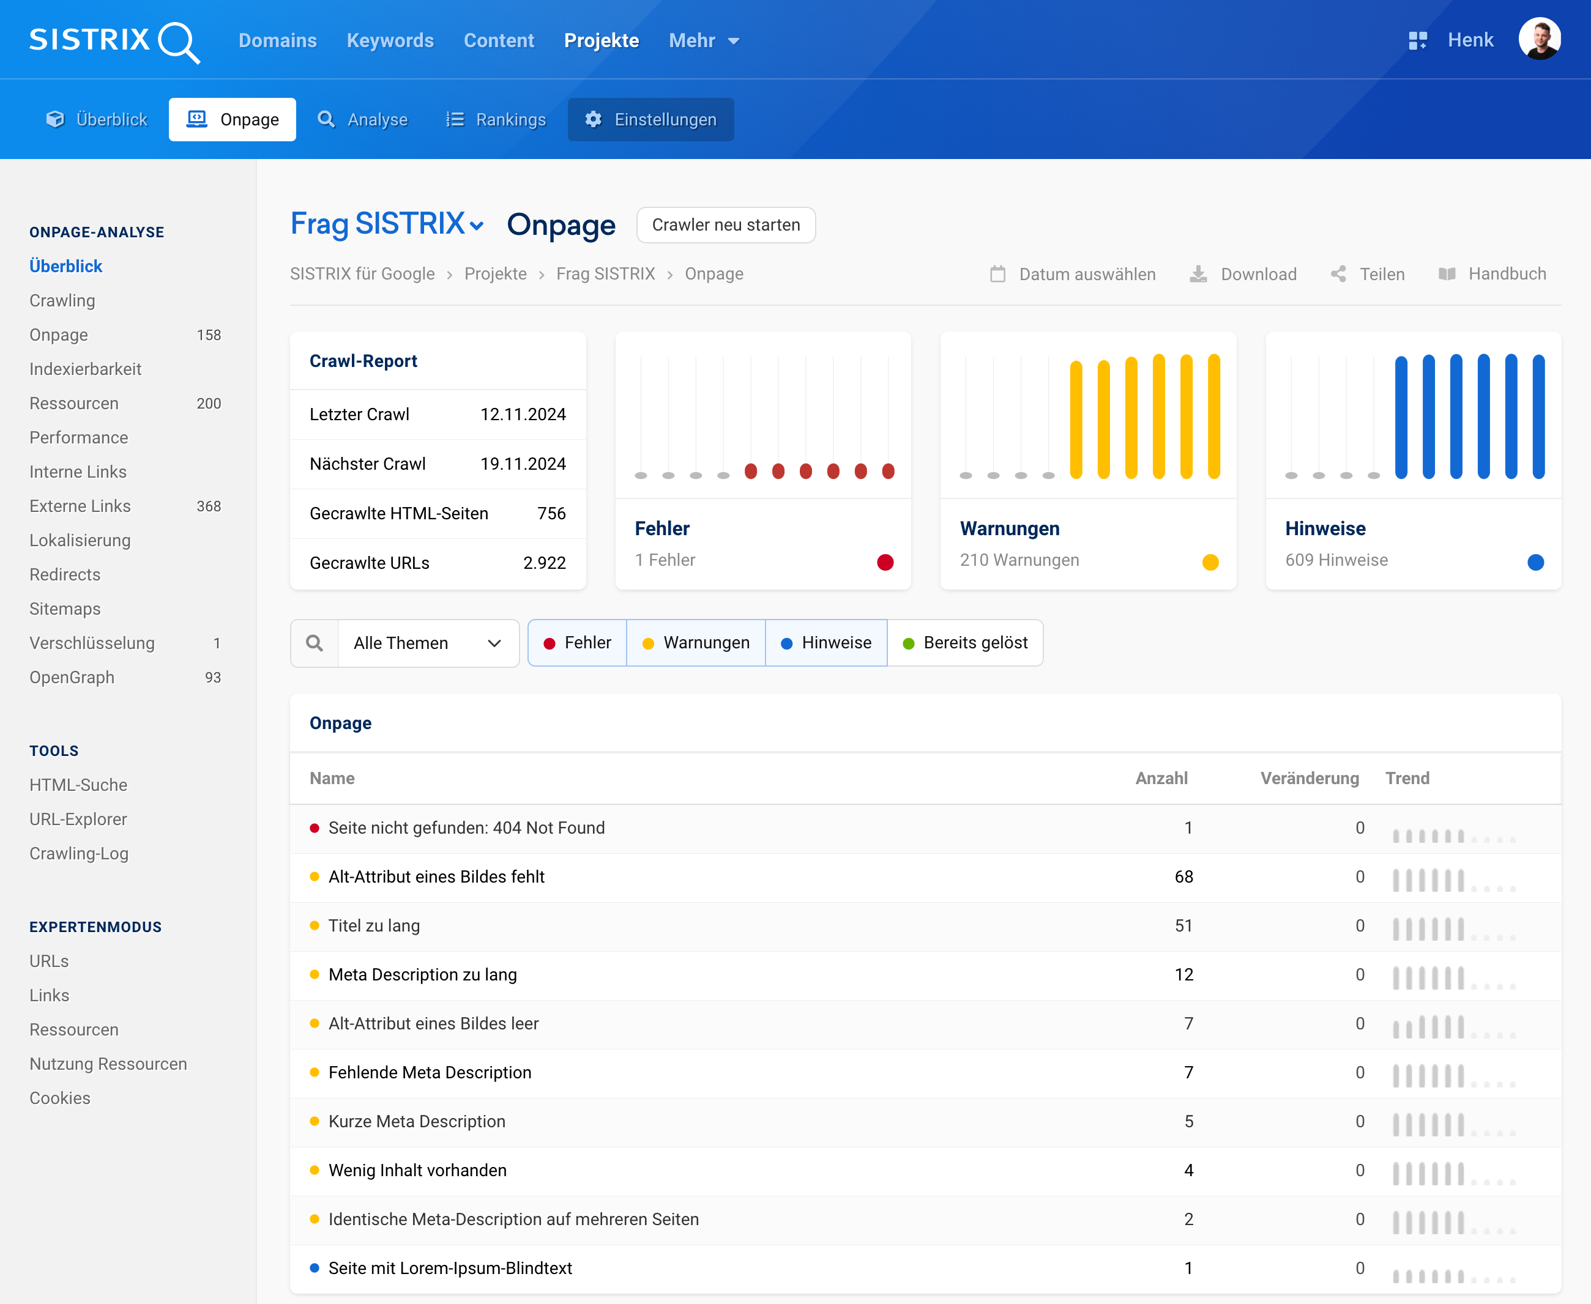Open Nutzung Ressourcen under Expertenmodus

(108, 1064)
